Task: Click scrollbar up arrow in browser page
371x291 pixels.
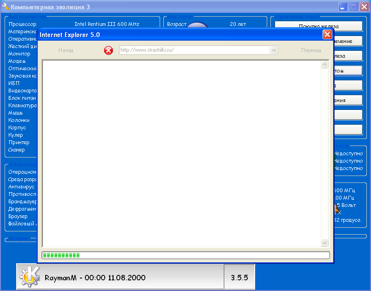Action: tap(325, 64)
